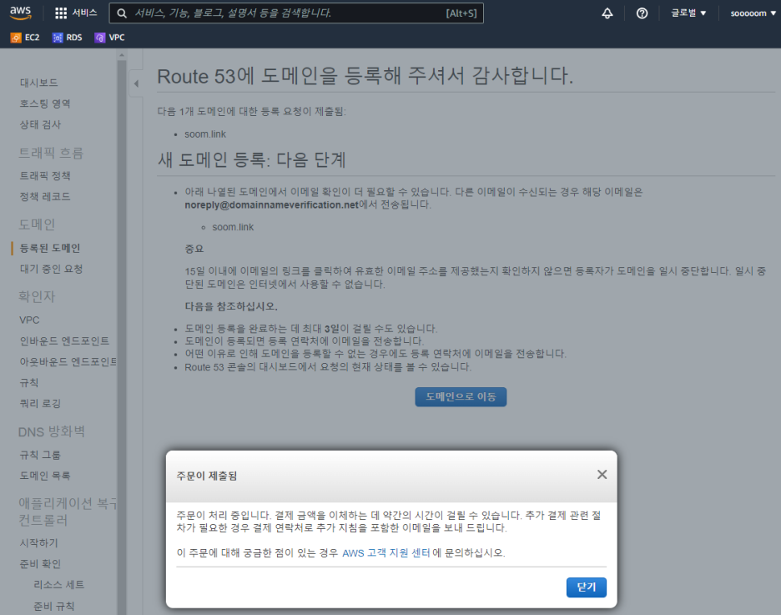
Task: Click the DNS 방화벽 sidebar heading
Action: [52, 431]
